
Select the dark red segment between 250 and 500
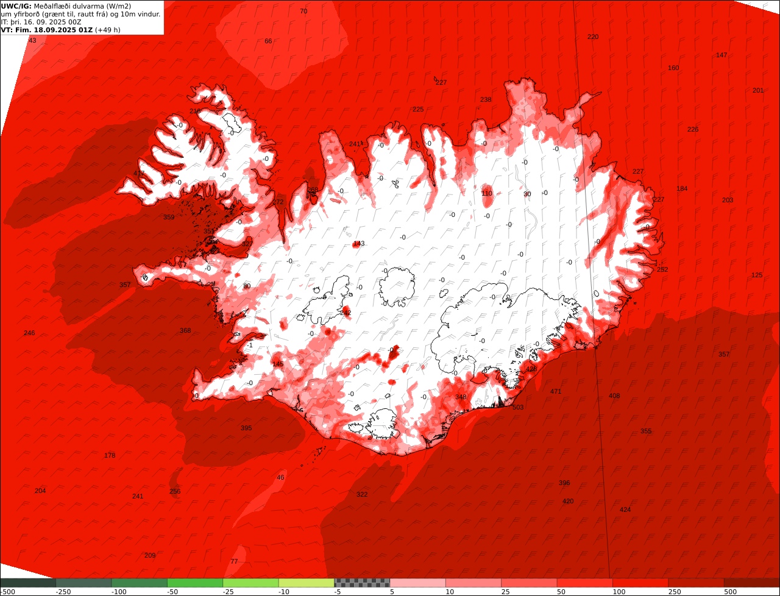pos(697,583)
